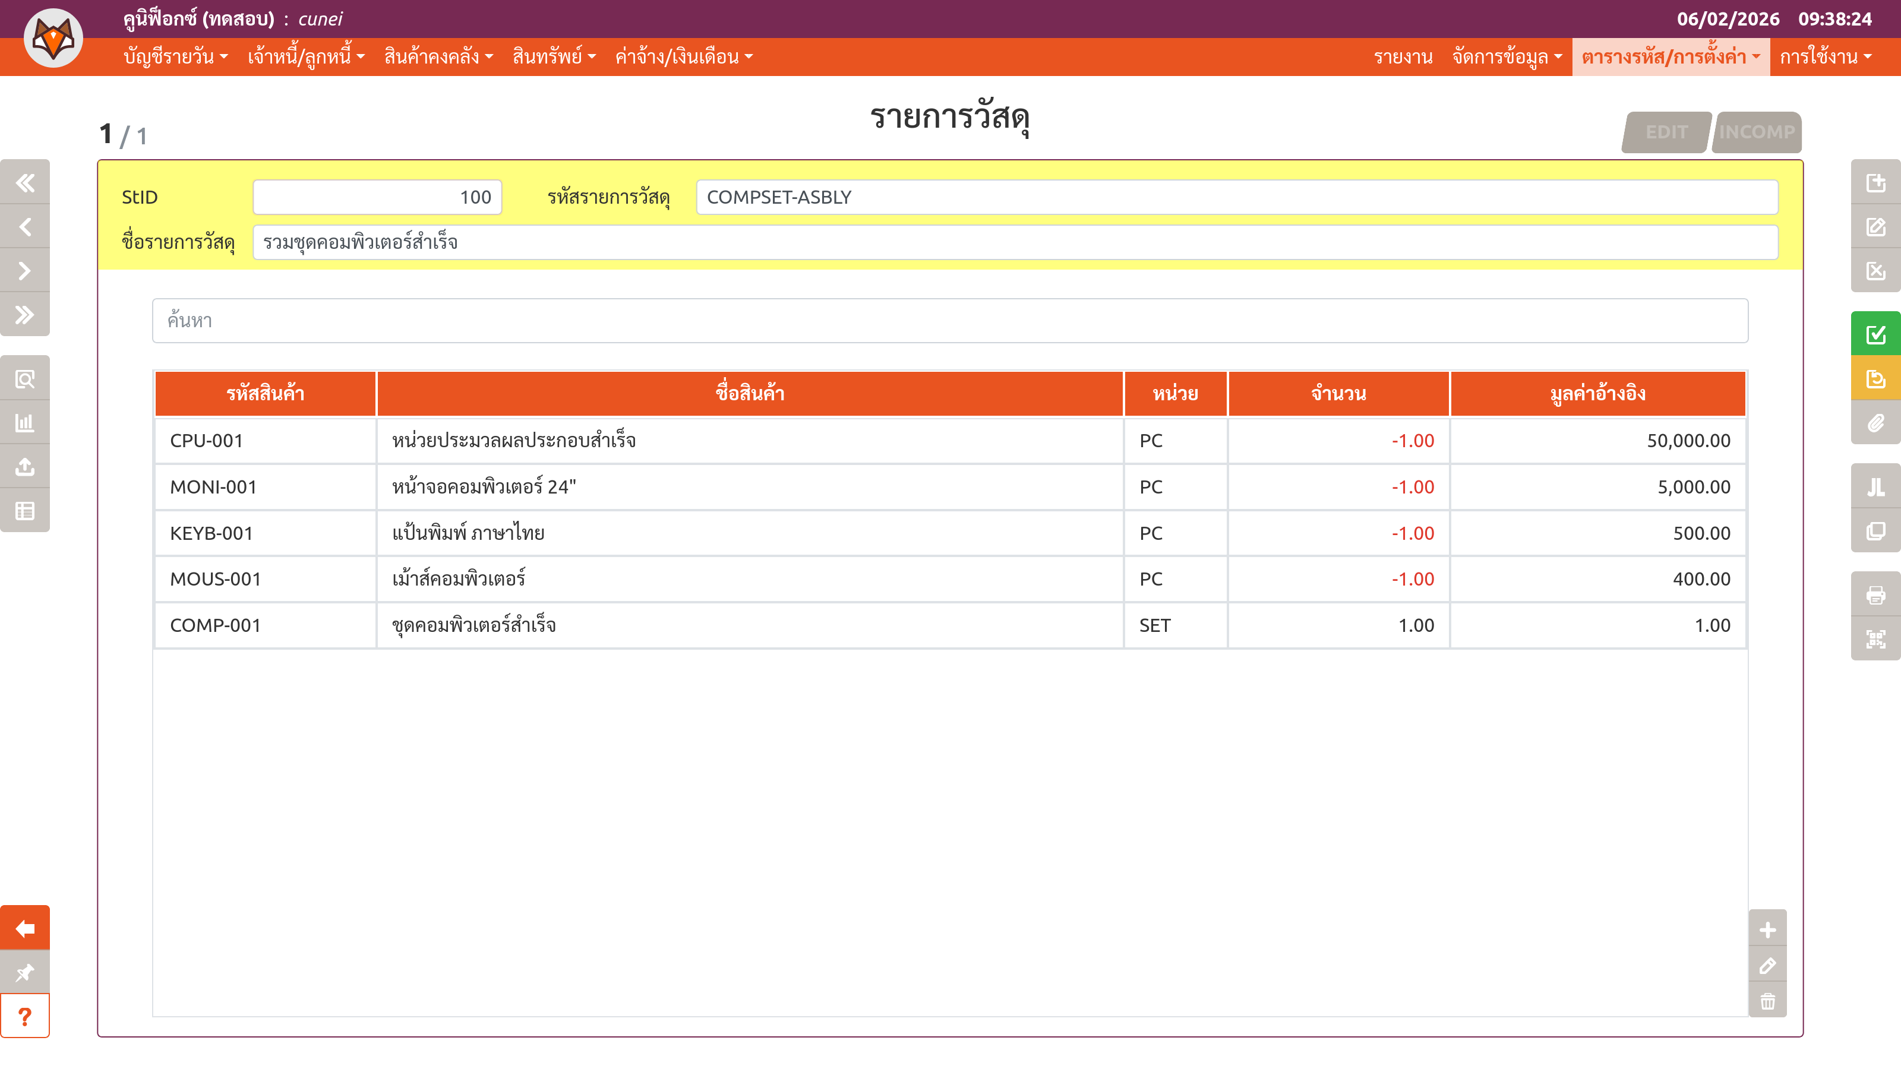Click the ค้นหา search field
1901x1069 pixels.
pos(950,321)
